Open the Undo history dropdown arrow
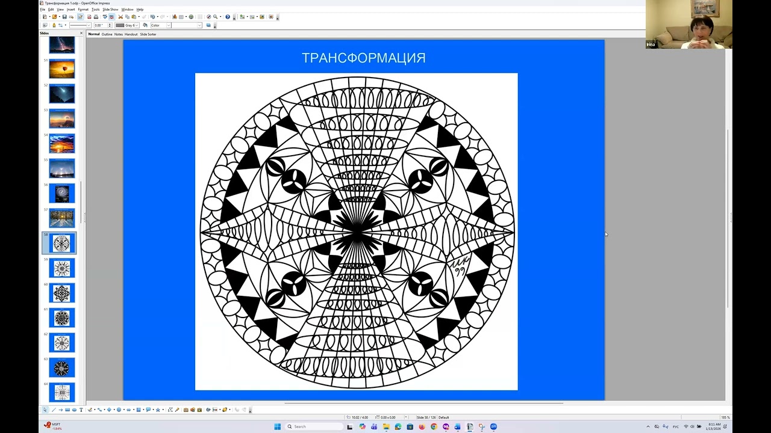Viewport: 771px width, 433px height. [157, 17]
